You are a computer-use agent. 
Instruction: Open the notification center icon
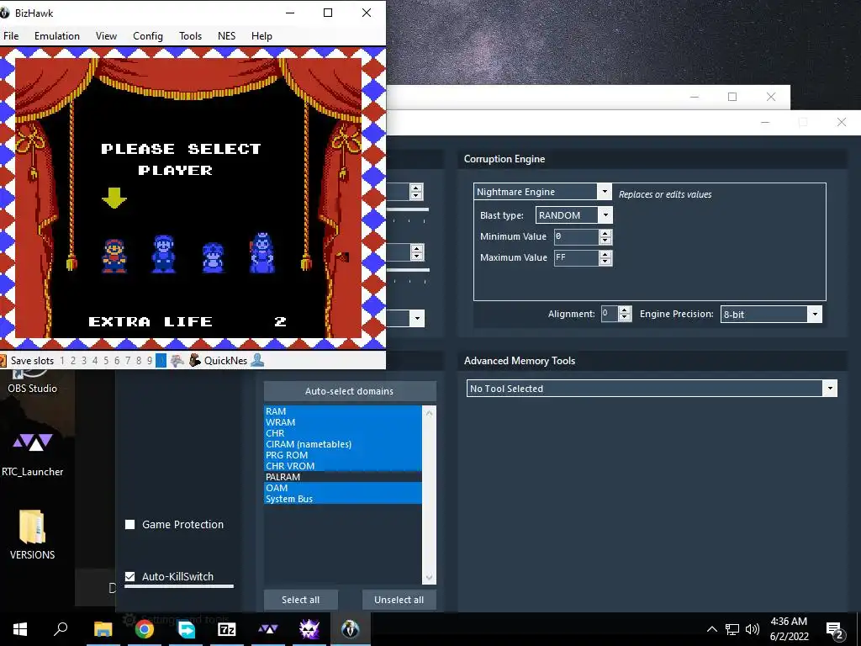coord(835,630)
